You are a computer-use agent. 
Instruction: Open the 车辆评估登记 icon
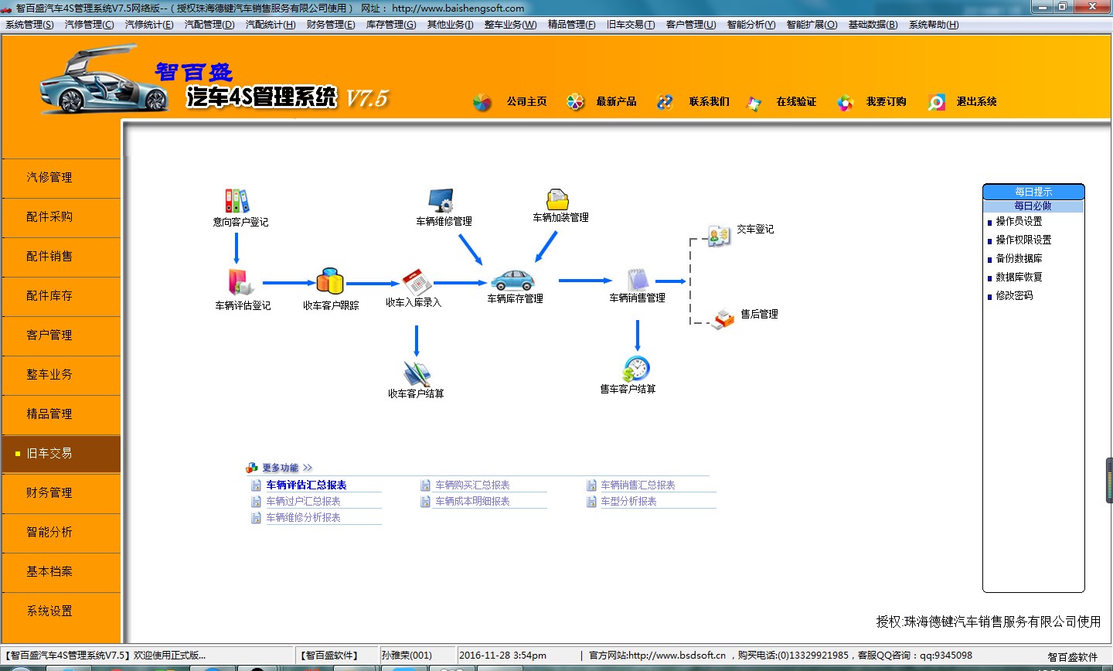[x=240, y=282]
